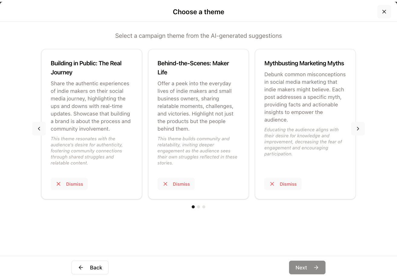397x277 pixels.
Task: Select the Building in Public: The Real Journey card
Action: (92, 124)
